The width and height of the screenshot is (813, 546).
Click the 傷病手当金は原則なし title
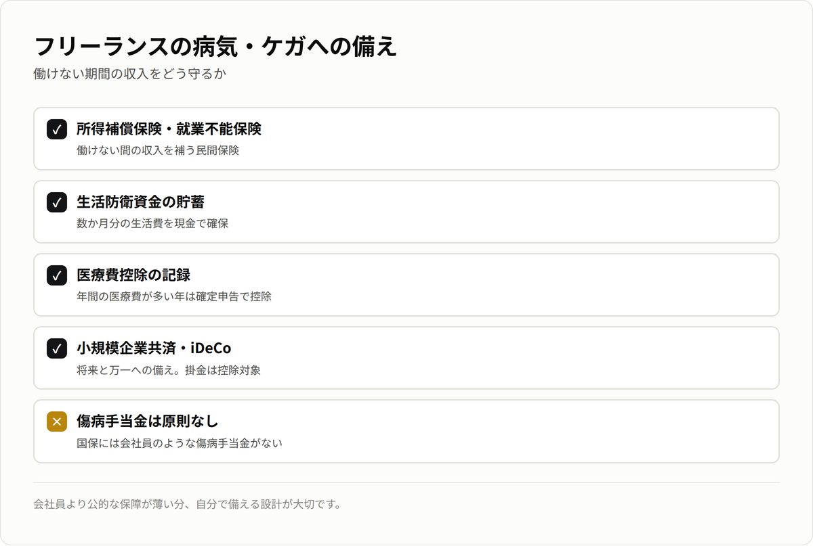coord(148,421)
